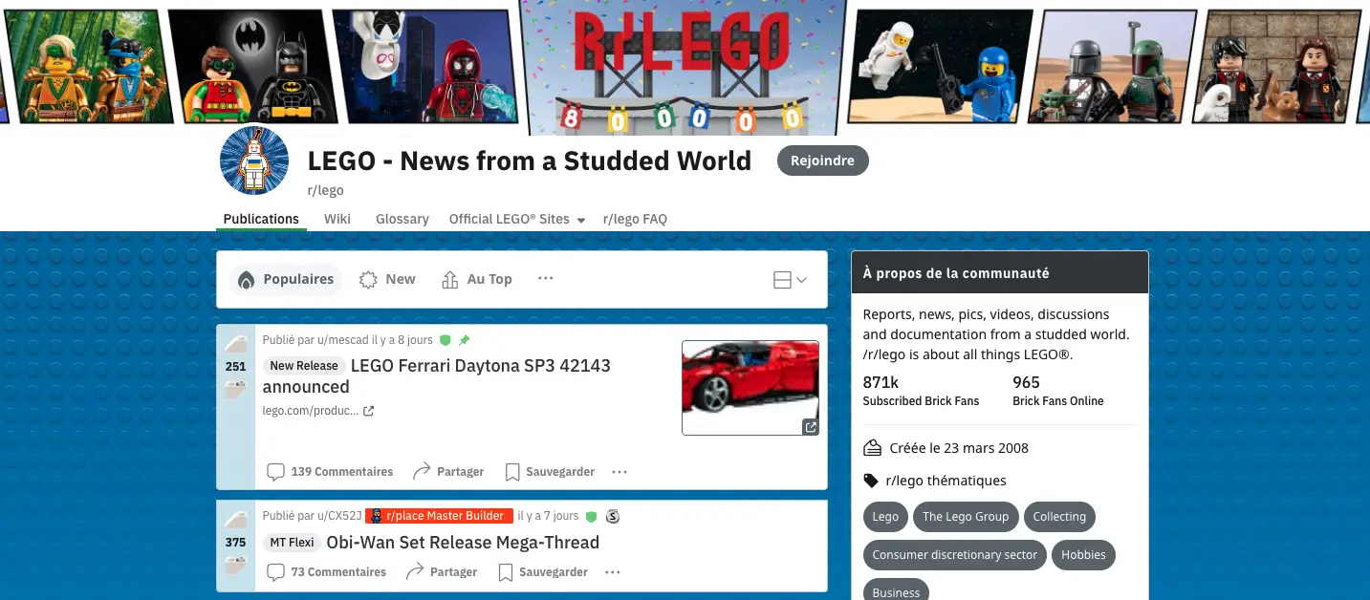The height and width of the screenshot is (600, 1370).
Task: Click the Créée le 23 mars 2008 text
Action: [x=959, y=448]
